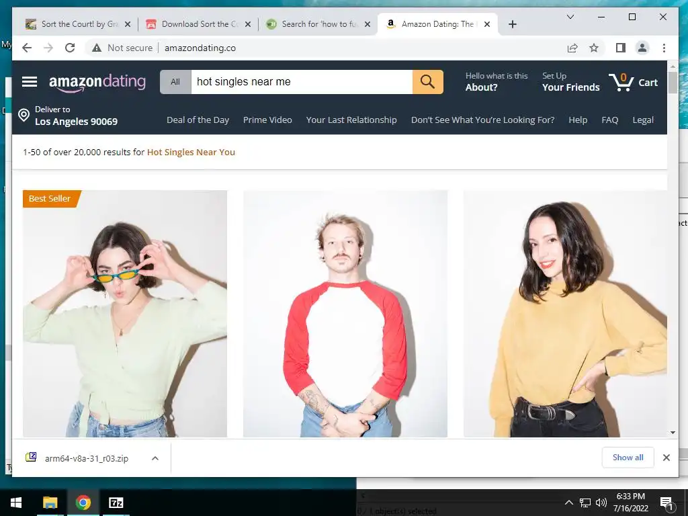Open the Windows Start menu

tap(16, 503)
